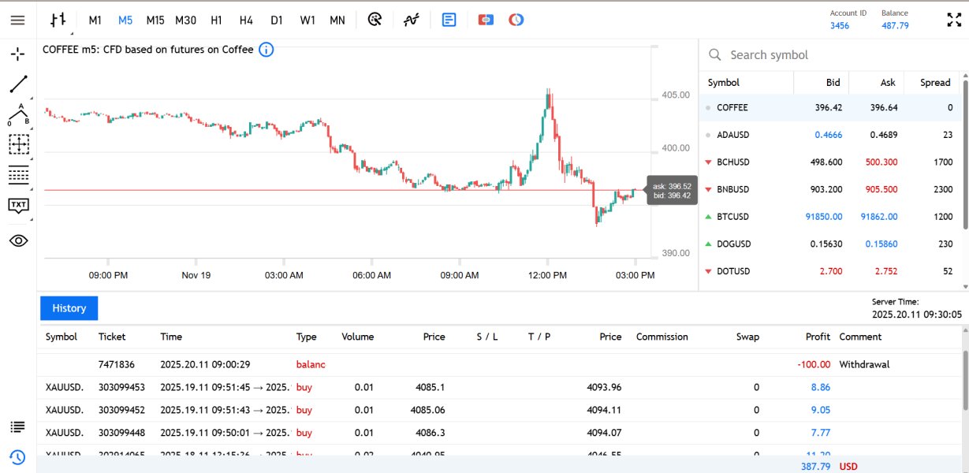Switch chart to M15 timeframe
Screen dimensions: 969x473
pos(155,20)
